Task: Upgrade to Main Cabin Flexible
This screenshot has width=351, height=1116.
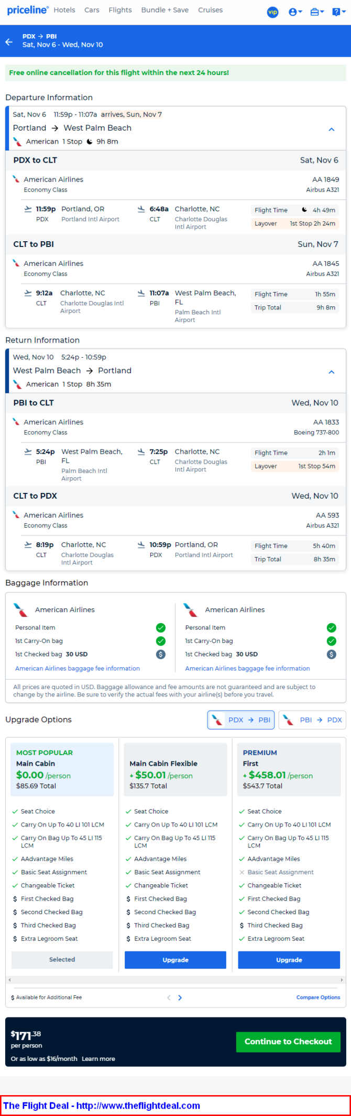Action: pyautogui.click(x=175, y=960)
